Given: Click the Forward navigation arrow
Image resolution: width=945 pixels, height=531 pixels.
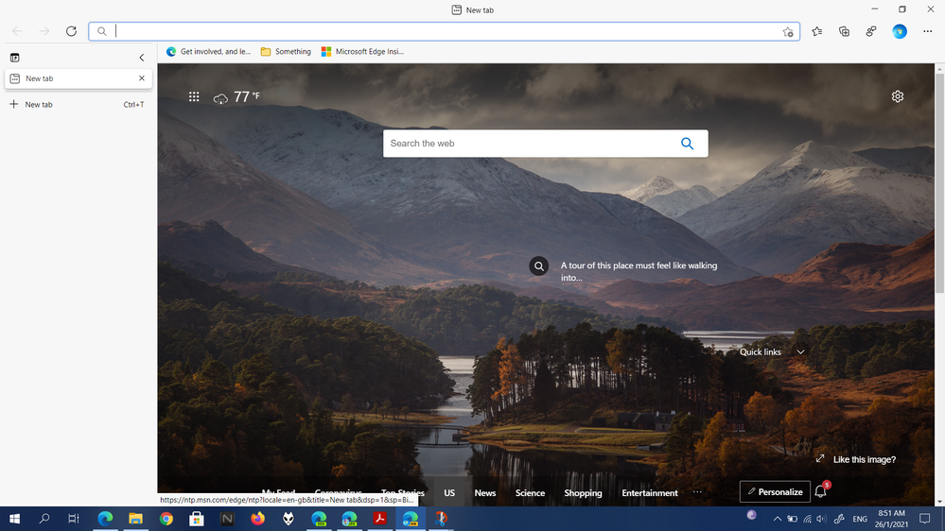Looking at the screenshot, I should tap(44, 31).
